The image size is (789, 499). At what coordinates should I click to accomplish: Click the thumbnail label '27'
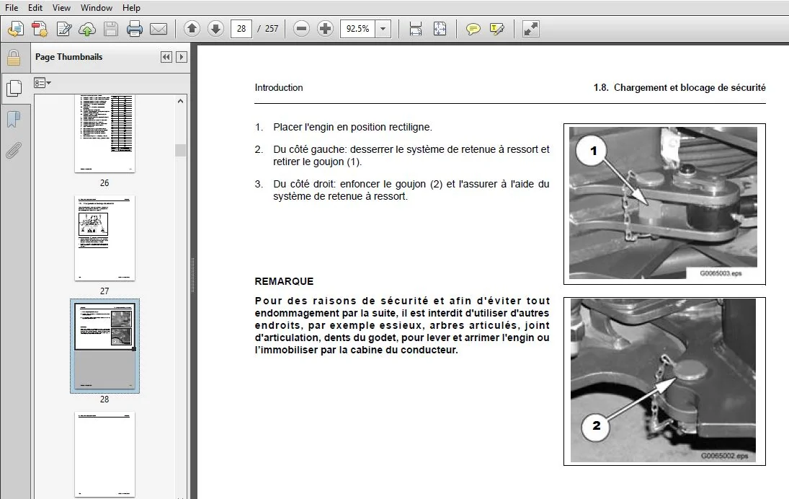click(x=104, y=291)
